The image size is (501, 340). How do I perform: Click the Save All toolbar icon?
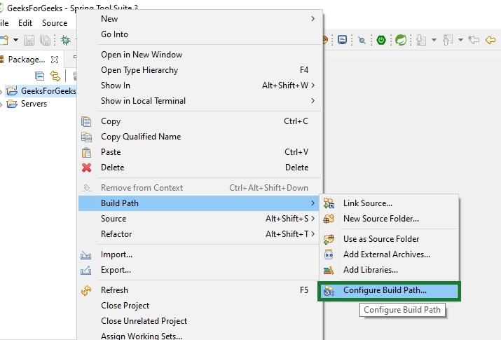45,40
